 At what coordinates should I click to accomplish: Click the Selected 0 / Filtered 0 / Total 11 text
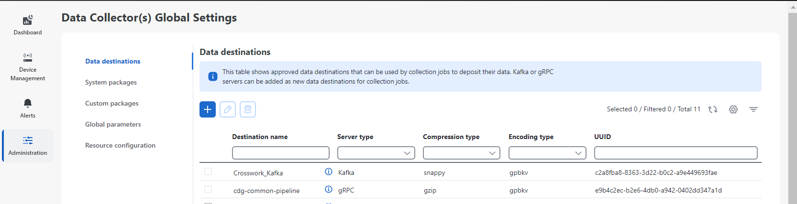(x=653, y=109)
